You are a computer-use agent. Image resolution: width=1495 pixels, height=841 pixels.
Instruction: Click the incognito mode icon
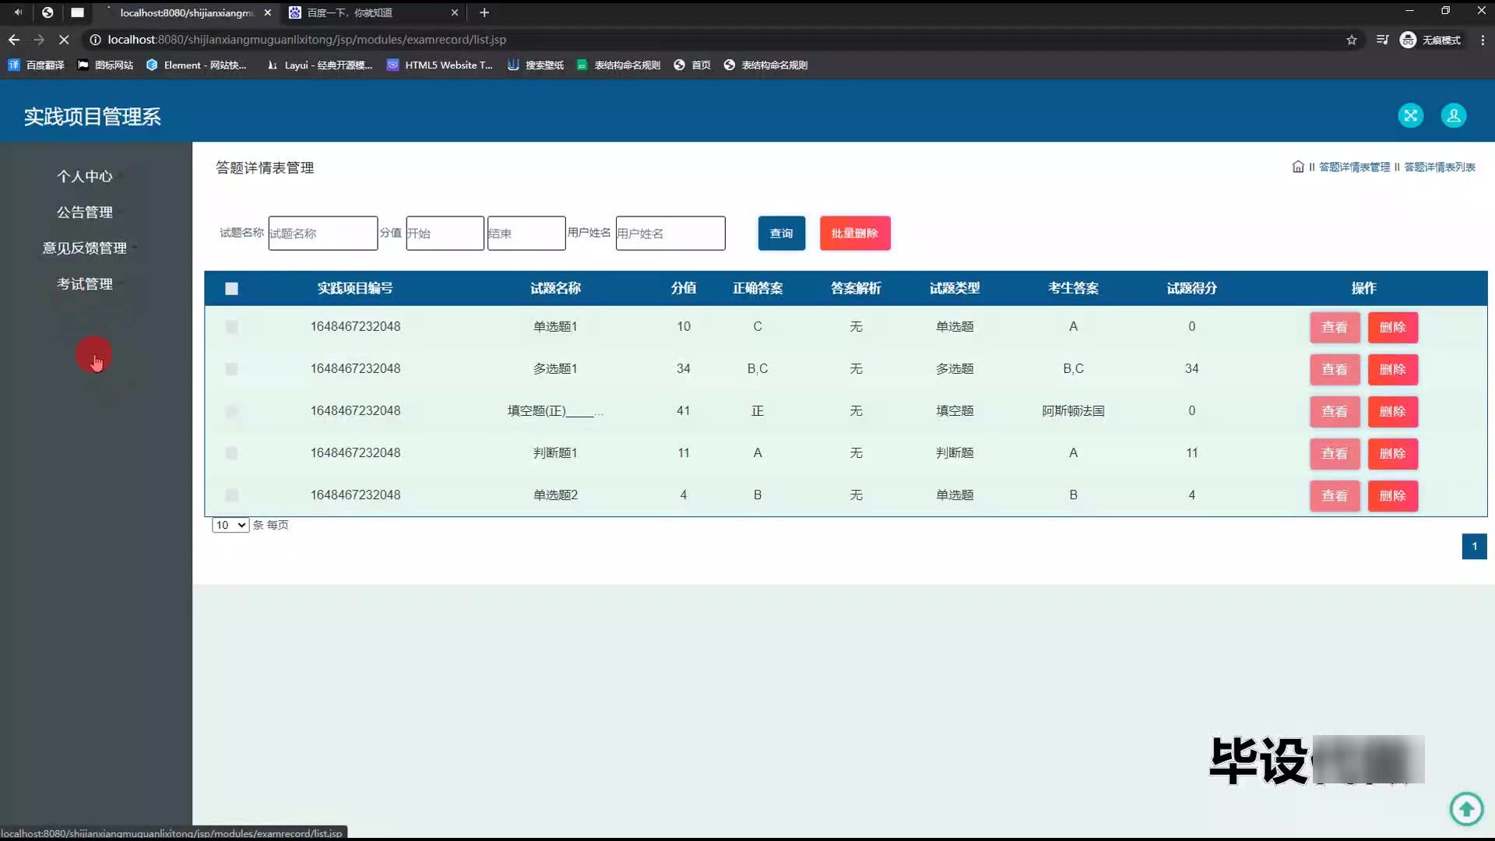[x=1408, y=40]
